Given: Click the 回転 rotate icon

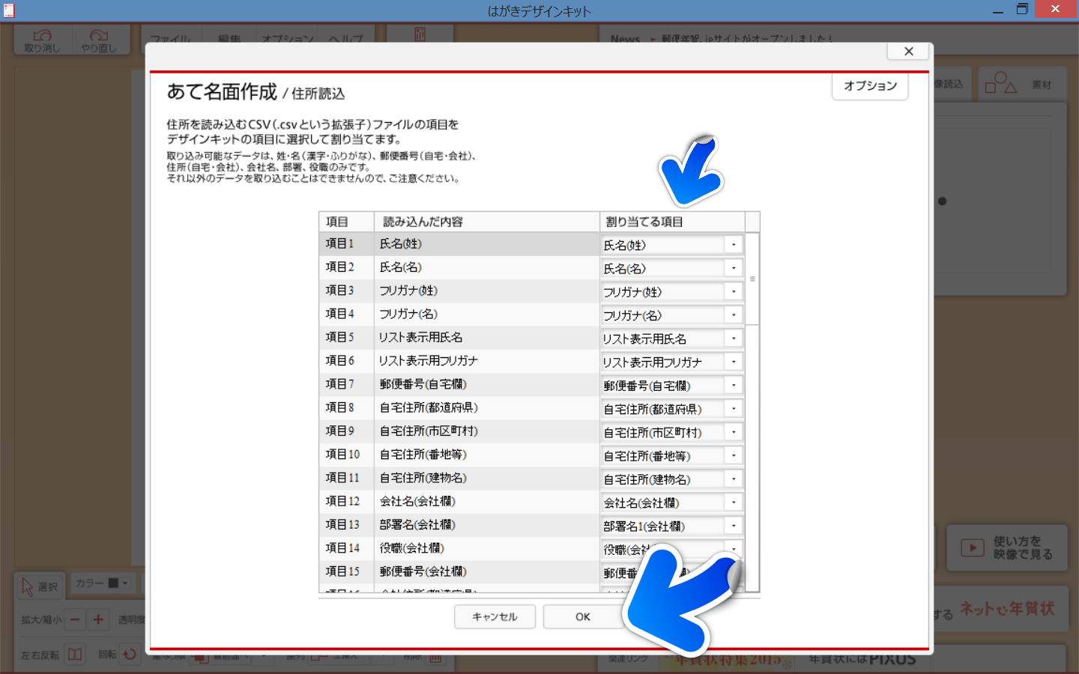Looking at the screenshot, I should pos(130,655).
